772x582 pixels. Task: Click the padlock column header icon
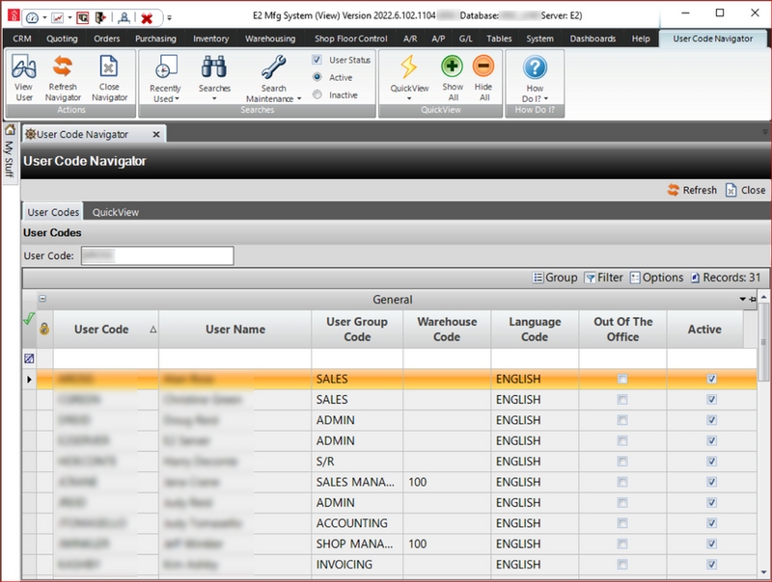(x=44, y=329)
